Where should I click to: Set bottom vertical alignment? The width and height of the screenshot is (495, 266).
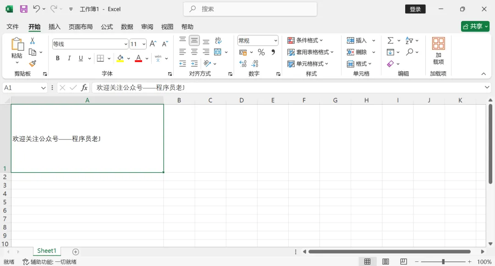click(x=206, y=41)
